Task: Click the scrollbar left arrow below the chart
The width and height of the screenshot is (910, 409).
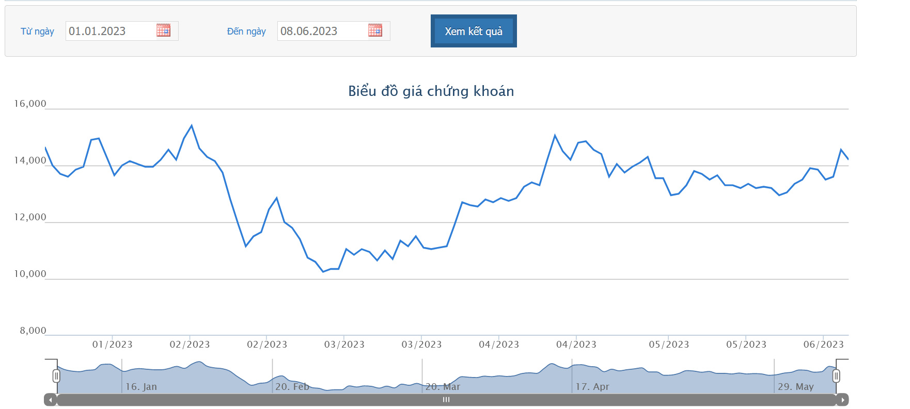Action: [x=50, y=400]
